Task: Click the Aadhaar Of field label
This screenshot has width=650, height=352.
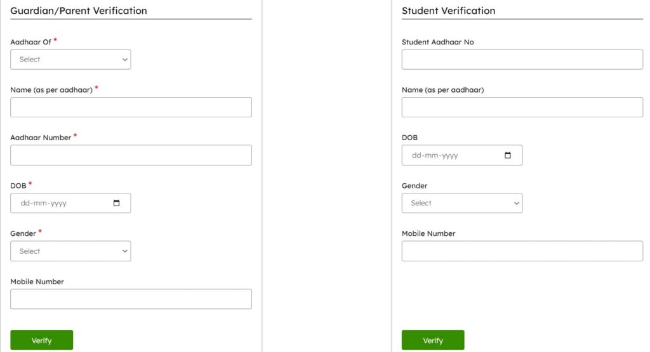Action: point(30,42)
